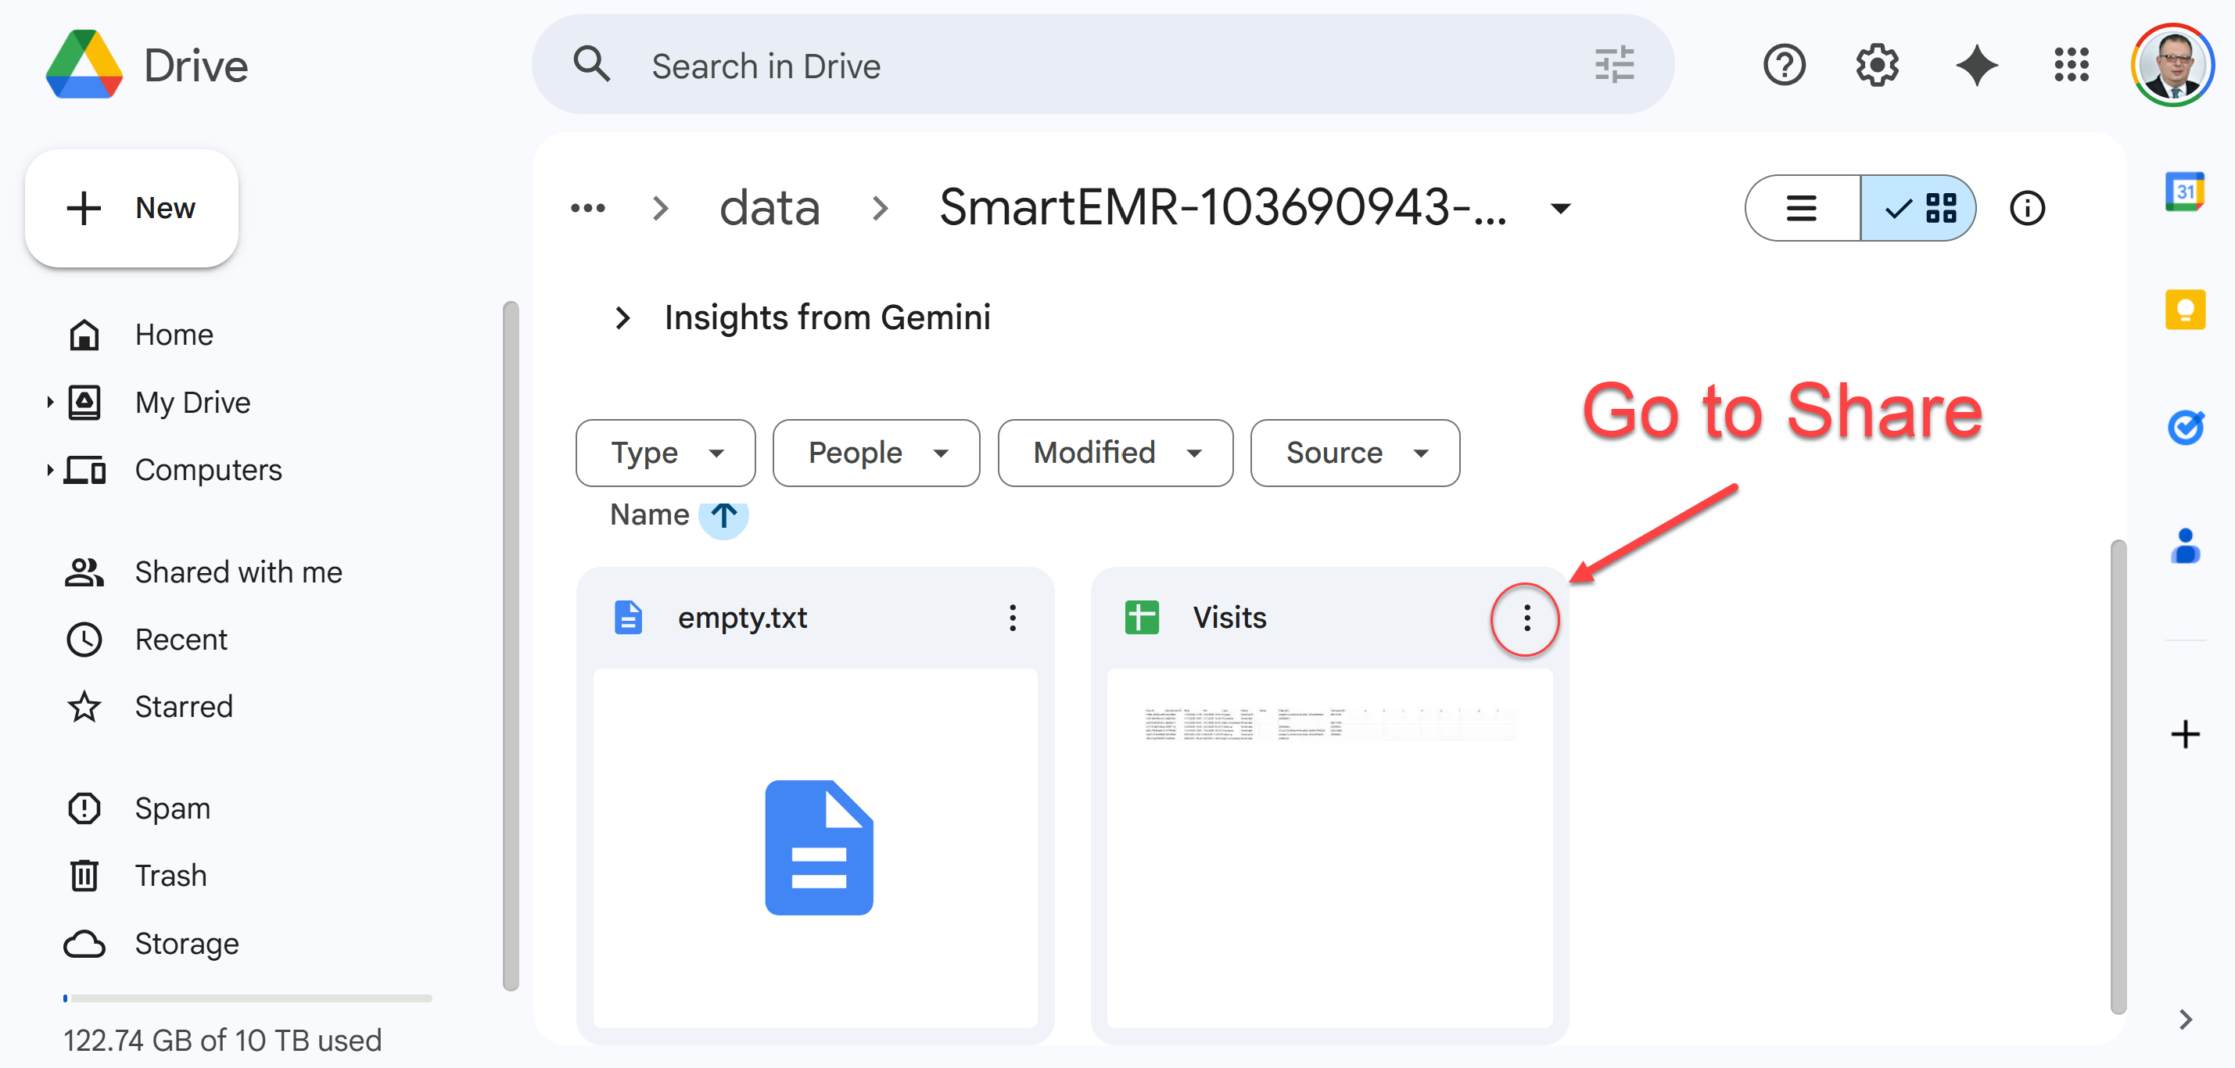Open Drive settings via gear icon
The image size is (2235, 1068).
(x=1877, y=65)
